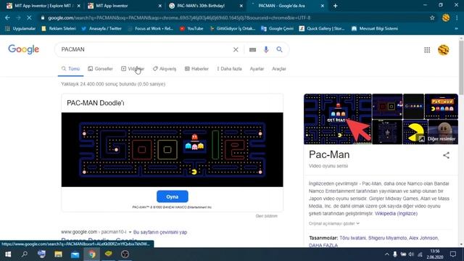Viewport: 464px width, 261px height.
Task: Click the volume icon in system tray
Action: click(x=411, y=254)
